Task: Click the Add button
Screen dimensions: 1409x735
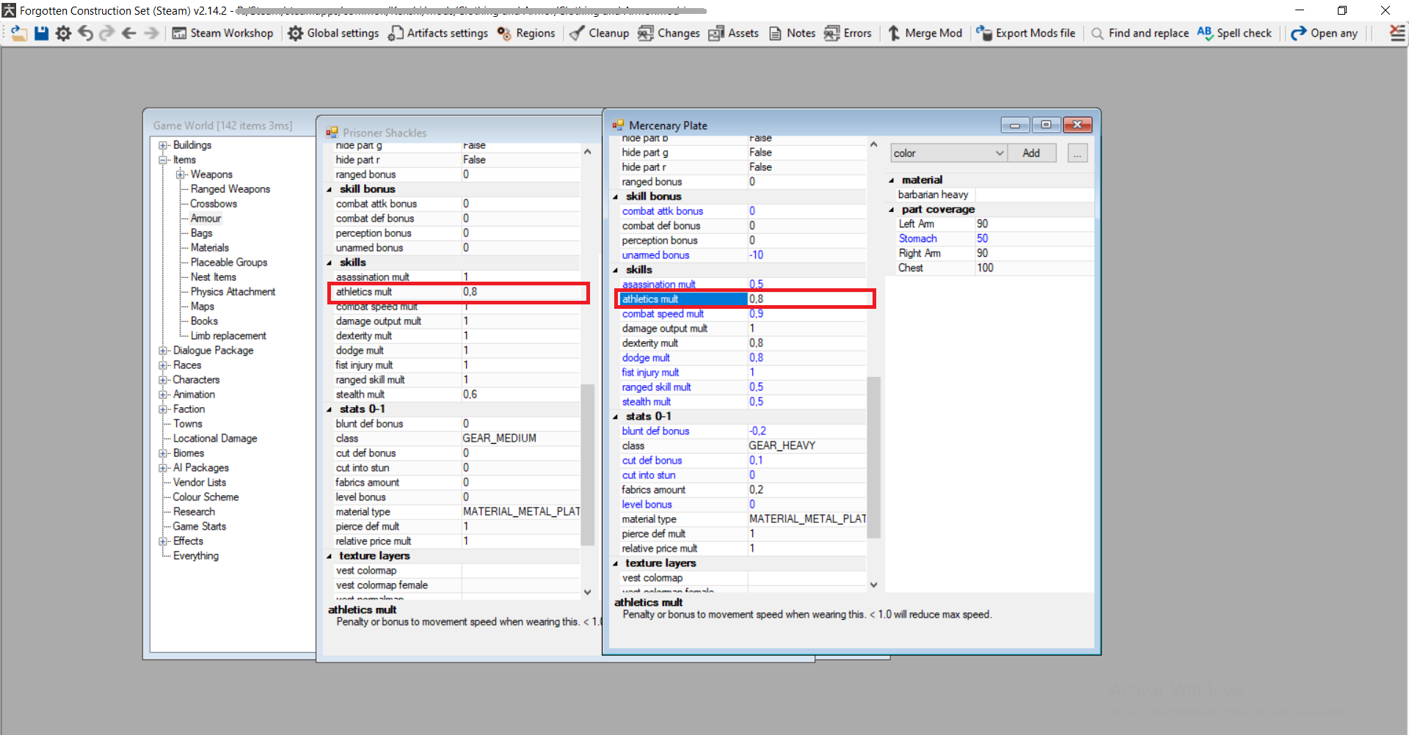Action: pos(1031,153)
